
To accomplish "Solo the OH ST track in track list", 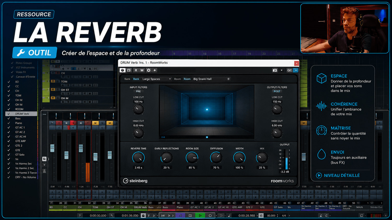I will pyautogui.click(x=58, y=89).
